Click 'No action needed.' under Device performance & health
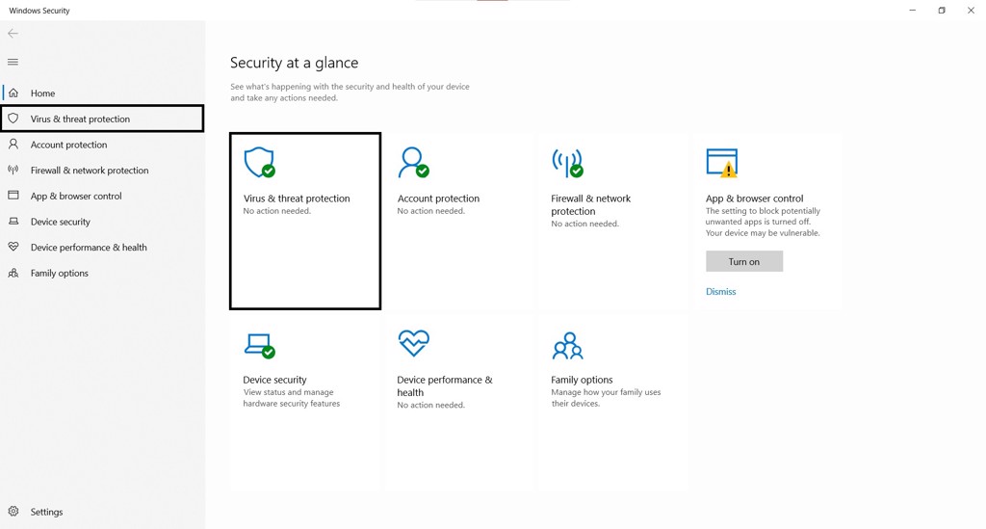Screen dimensions: 986x529 click(x=430, y=405)
